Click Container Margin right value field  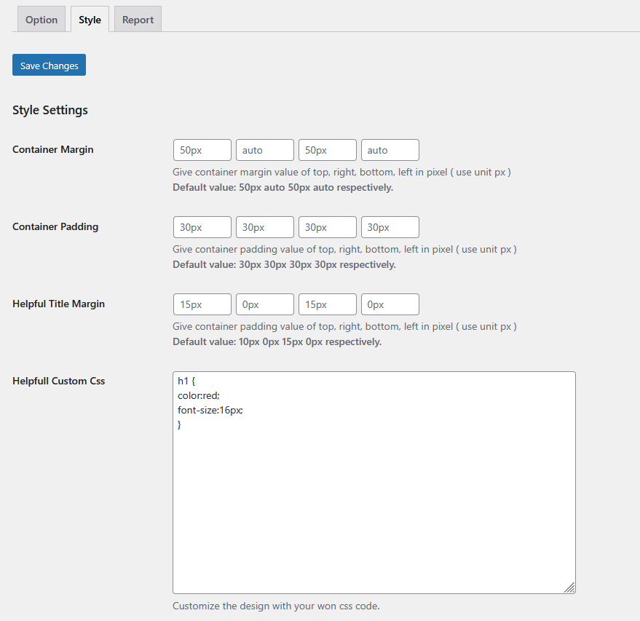265,150
